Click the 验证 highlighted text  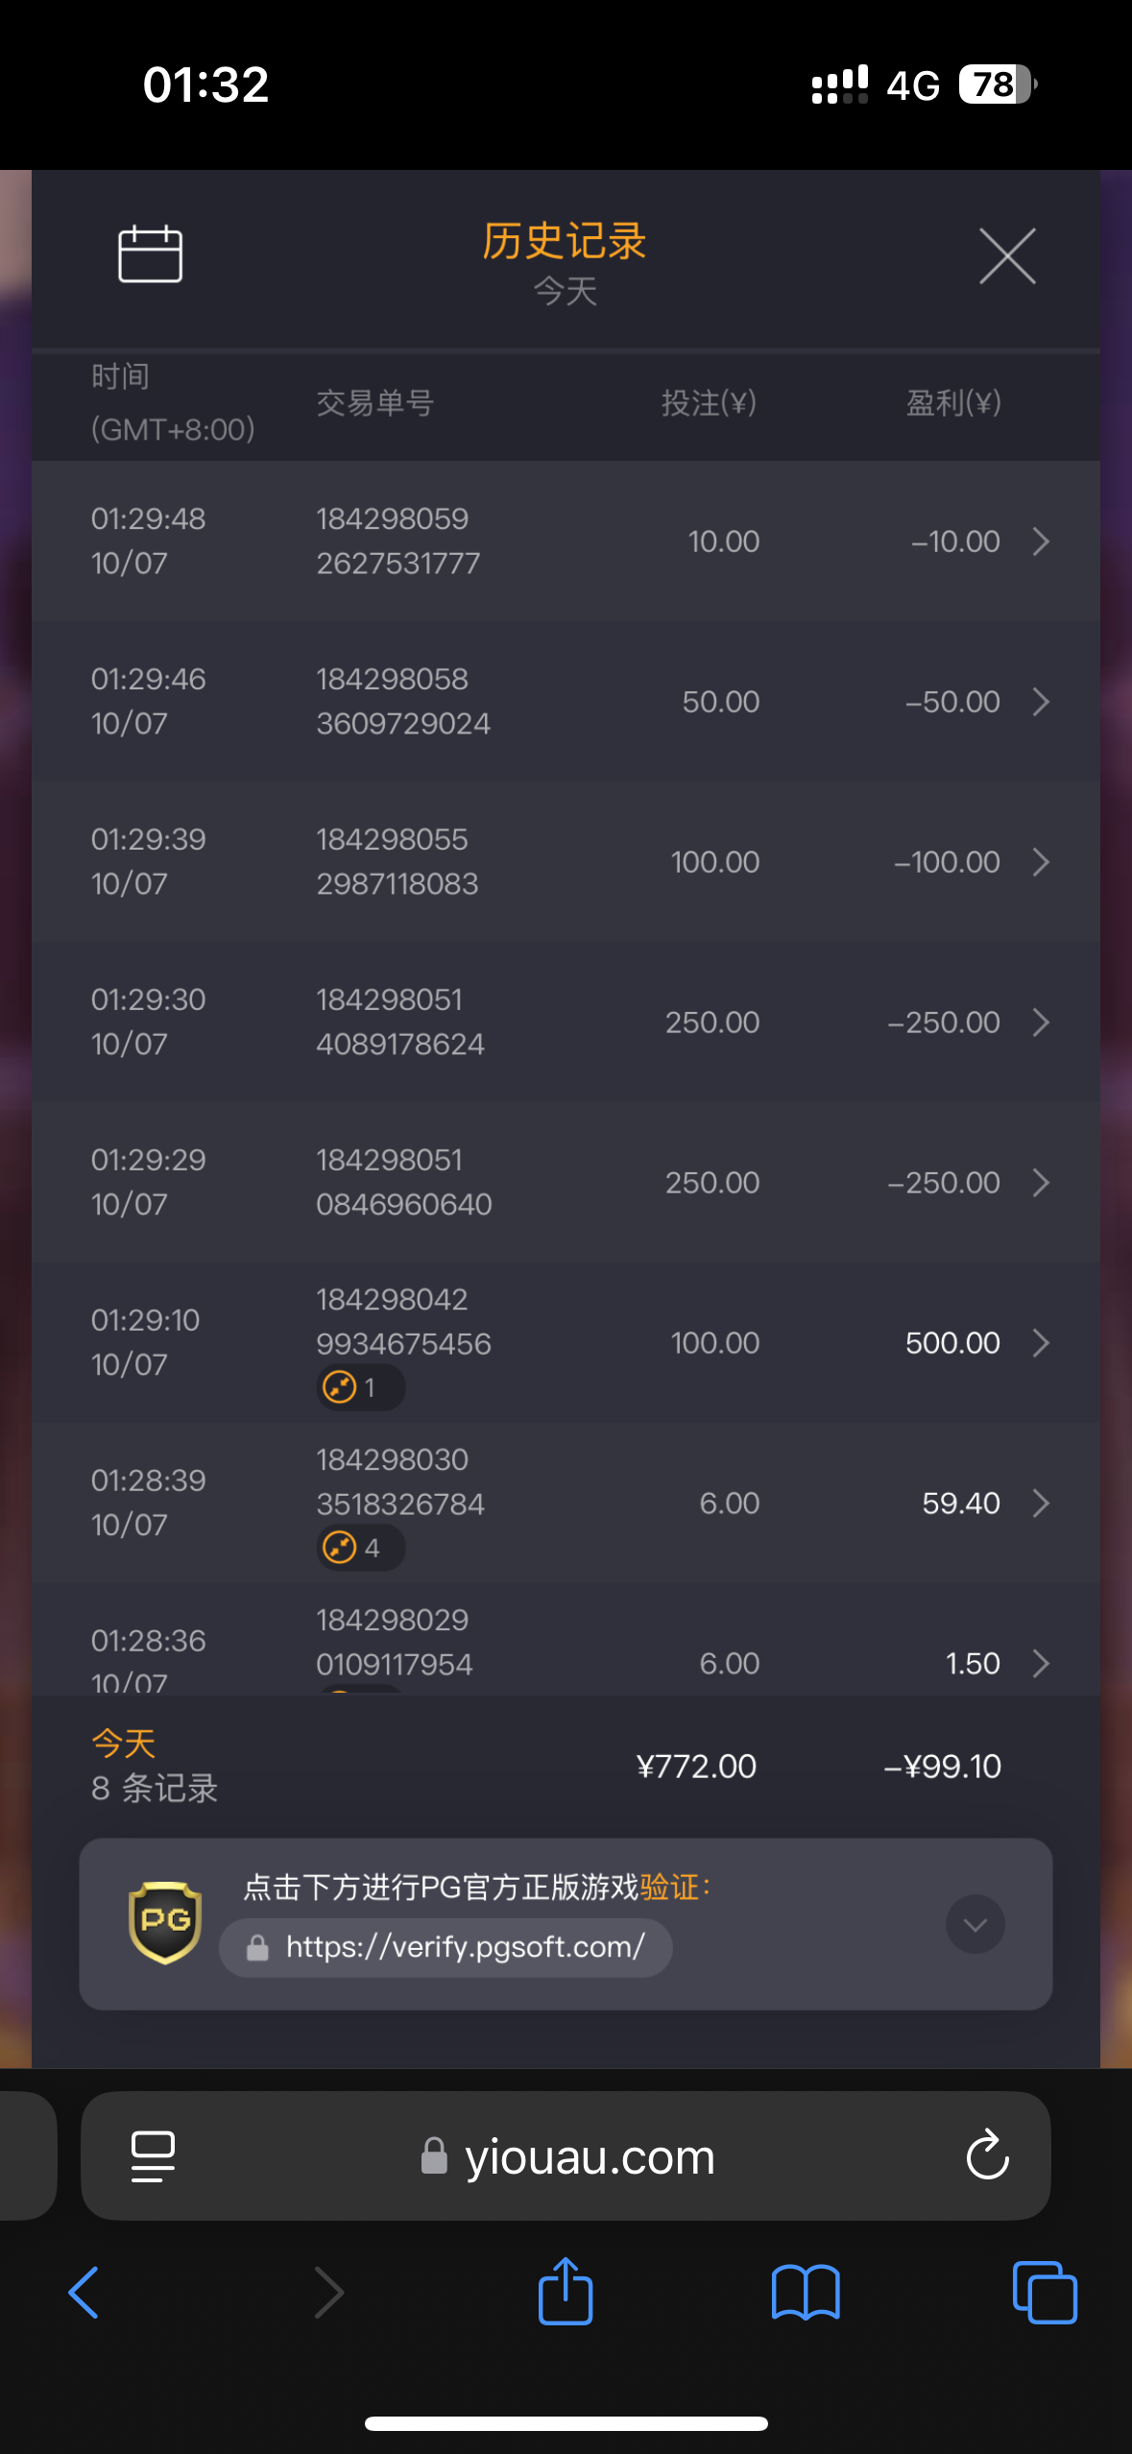669,1888
